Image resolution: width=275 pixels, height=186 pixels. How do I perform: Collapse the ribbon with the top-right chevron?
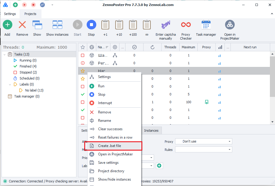272,13
